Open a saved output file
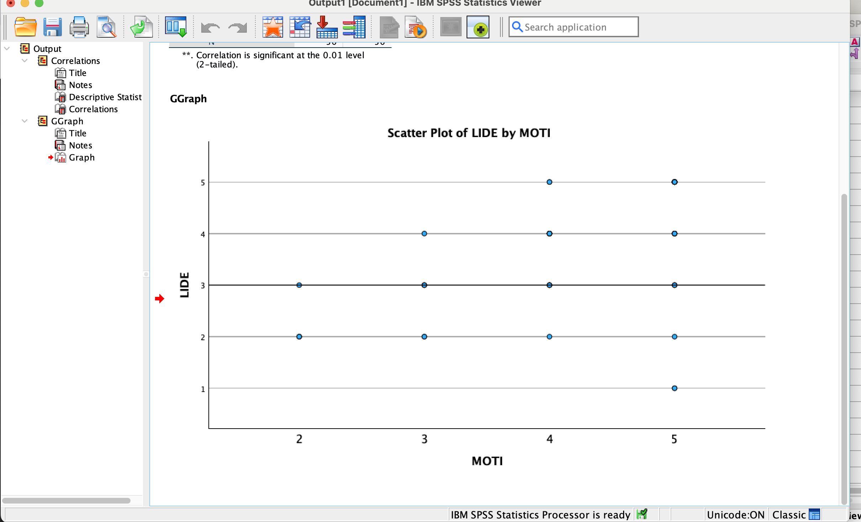This screenshot has width=861, height=522. point(25,27)
